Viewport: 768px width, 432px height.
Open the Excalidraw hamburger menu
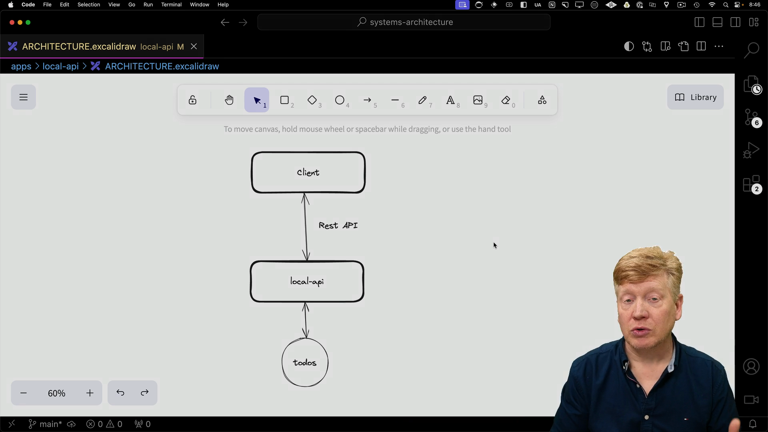click(24, 97)
